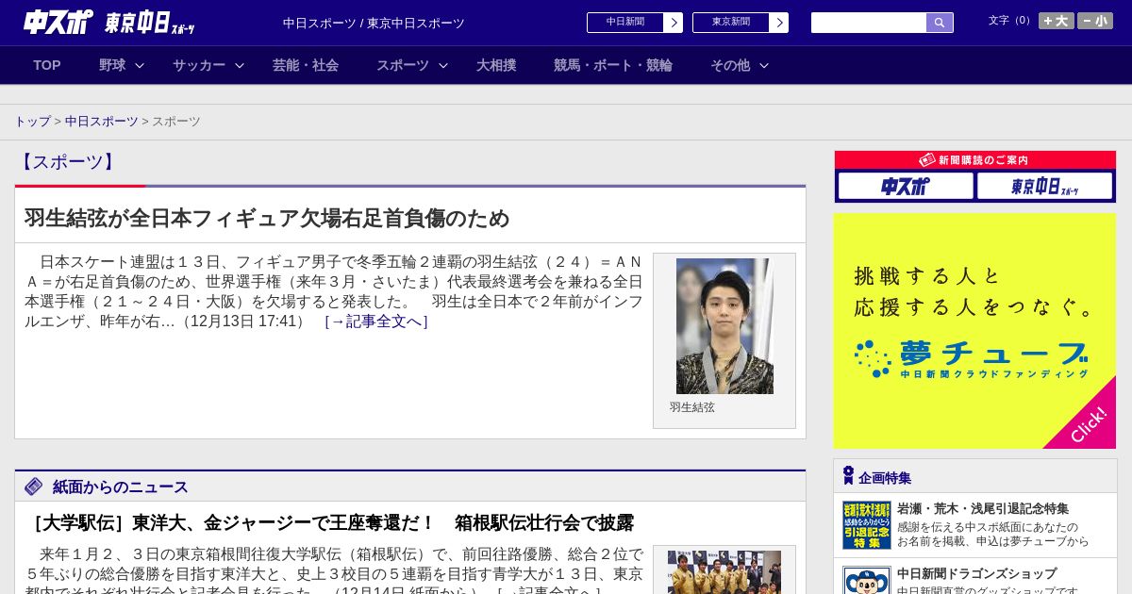Click the 紙面からのニュース section icon
The image size is (1132, 594).
pyautogui.click(x=34, y=487)
